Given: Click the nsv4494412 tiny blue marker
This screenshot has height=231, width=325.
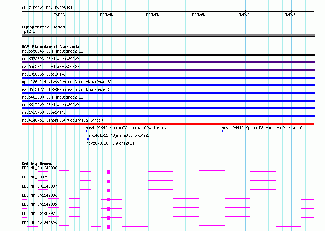Looking at the screenshot, I should pos(222,131).
